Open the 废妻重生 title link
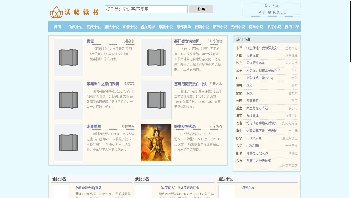 tap(94, 126)
